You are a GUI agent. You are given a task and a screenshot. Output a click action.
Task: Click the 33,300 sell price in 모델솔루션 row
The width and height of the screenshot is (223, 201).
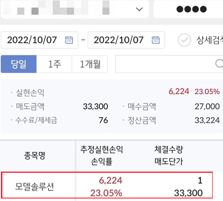tap(188, 193)
